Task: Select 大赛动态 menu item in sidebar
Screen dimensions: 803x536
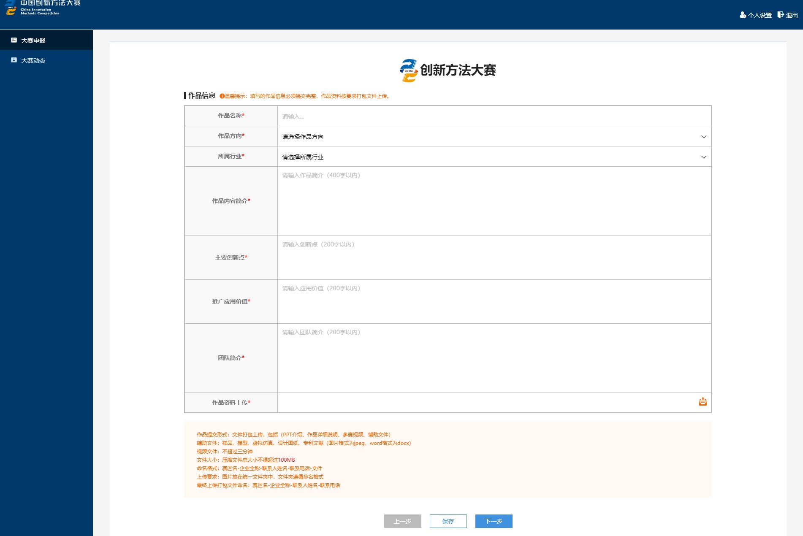Action: [x=46, y=60]
